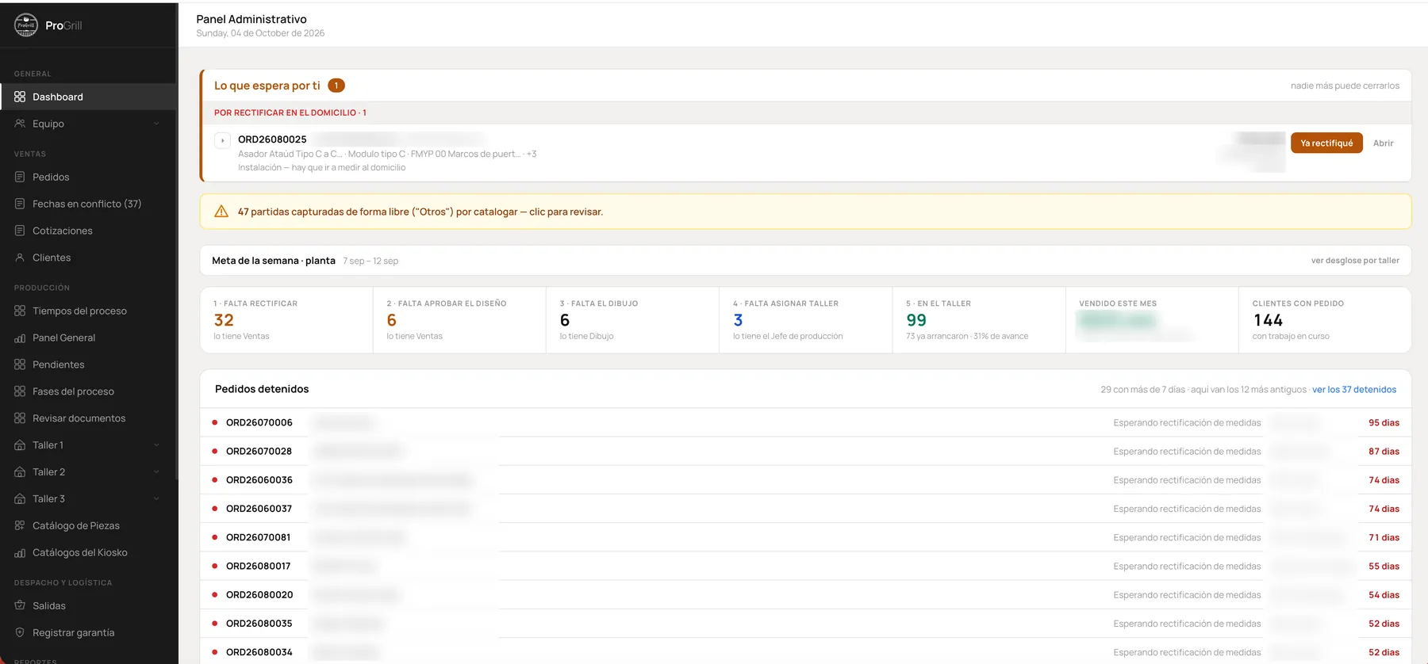
Task: Click the Salidas basket icon
Action: [20, 605]
